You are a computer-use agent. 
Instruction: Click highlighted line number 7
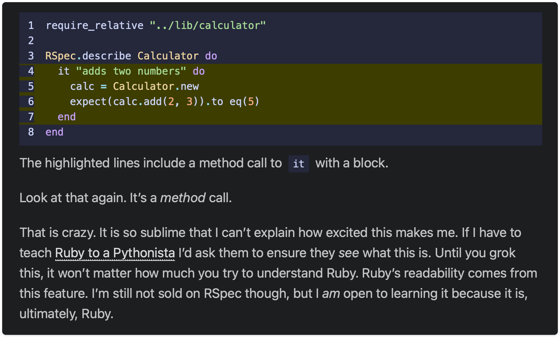31,117
